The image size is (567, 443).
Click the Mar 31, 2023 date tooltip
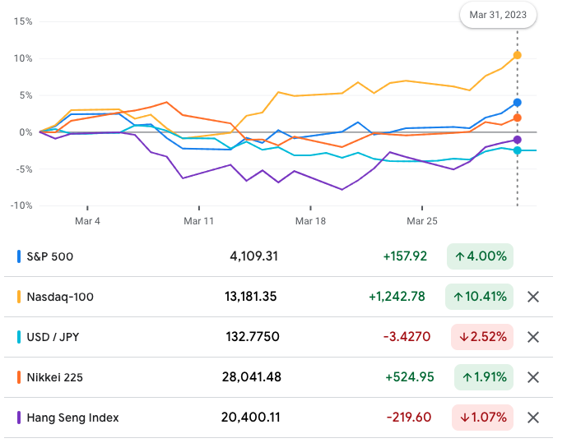498,15
